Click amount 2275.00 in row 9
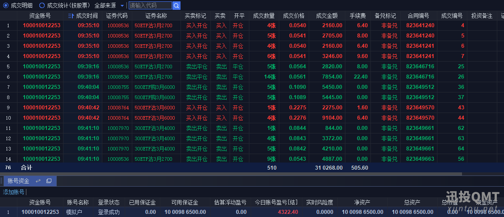Viewport: 504px width, 217px height. tap(332, 108)
